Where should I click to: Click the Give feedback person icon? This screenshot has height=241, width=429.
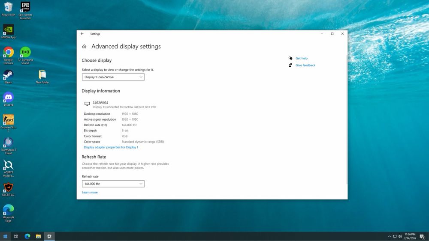coord(290,65)
